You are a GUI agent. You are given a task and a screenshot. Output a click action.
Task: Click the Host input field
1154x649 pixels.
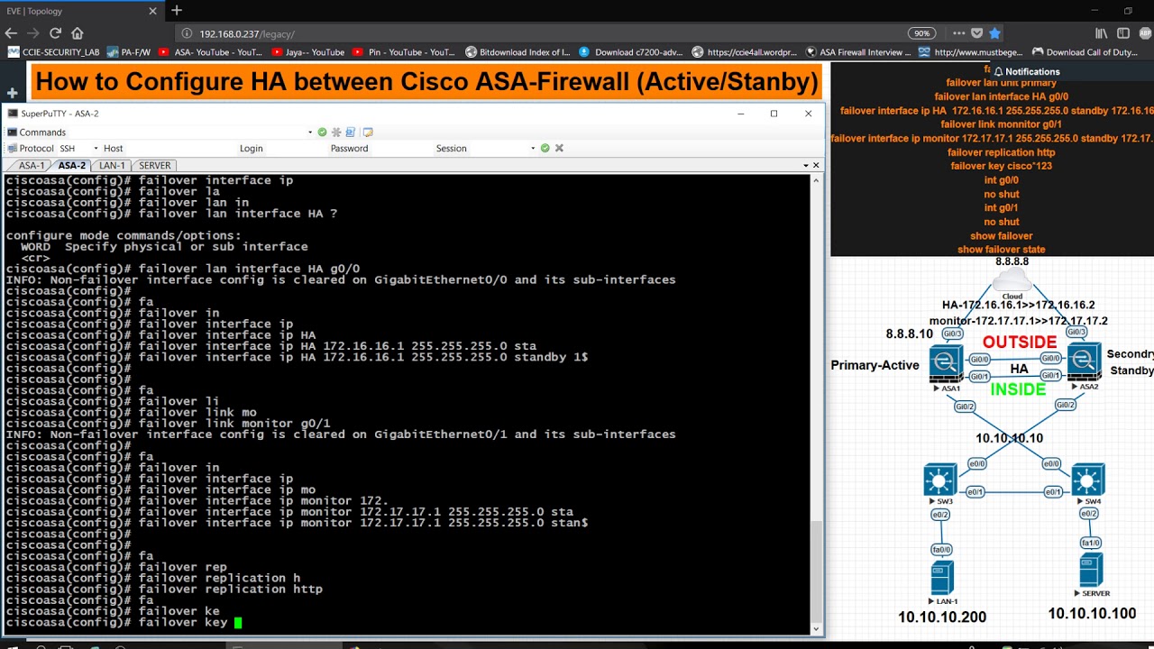coord(179,148)
